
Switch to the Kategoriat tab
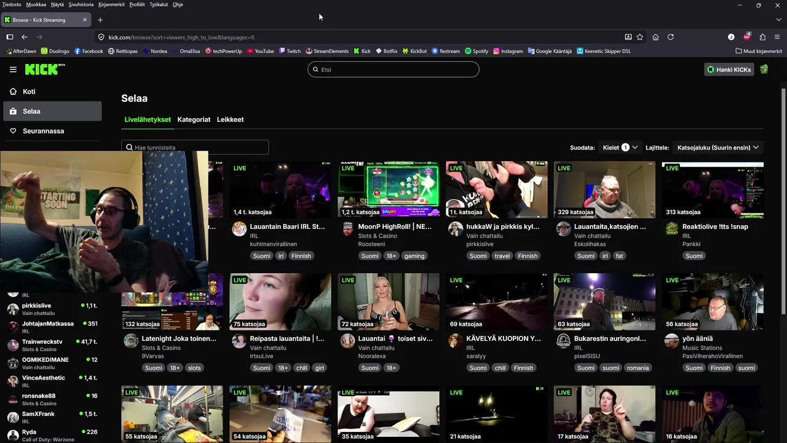coord(194,119)
